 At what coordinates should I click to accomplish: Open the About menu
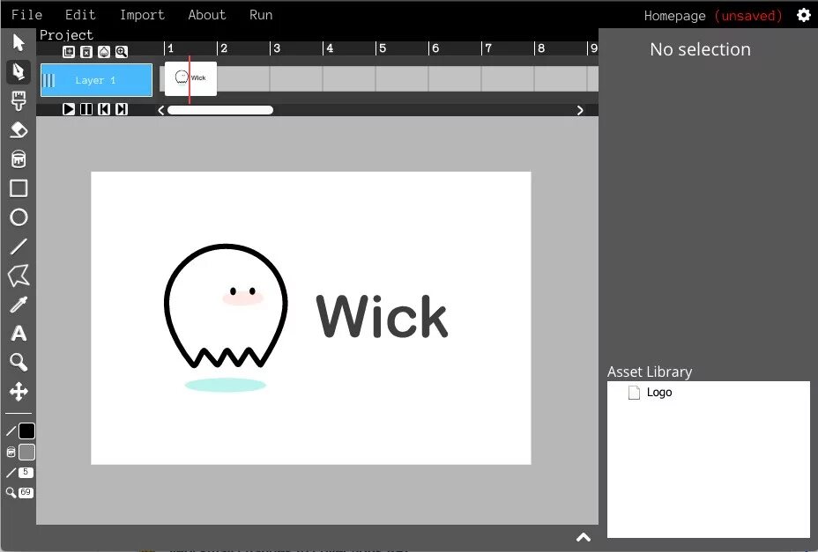[207, 15]
